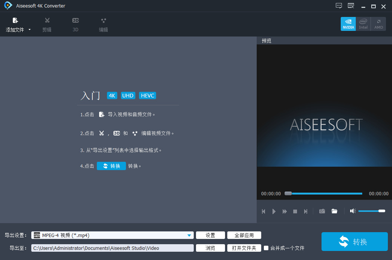Click the 4K badge
The height and width of the screenshot is (260, 392).
coord(112,96)
